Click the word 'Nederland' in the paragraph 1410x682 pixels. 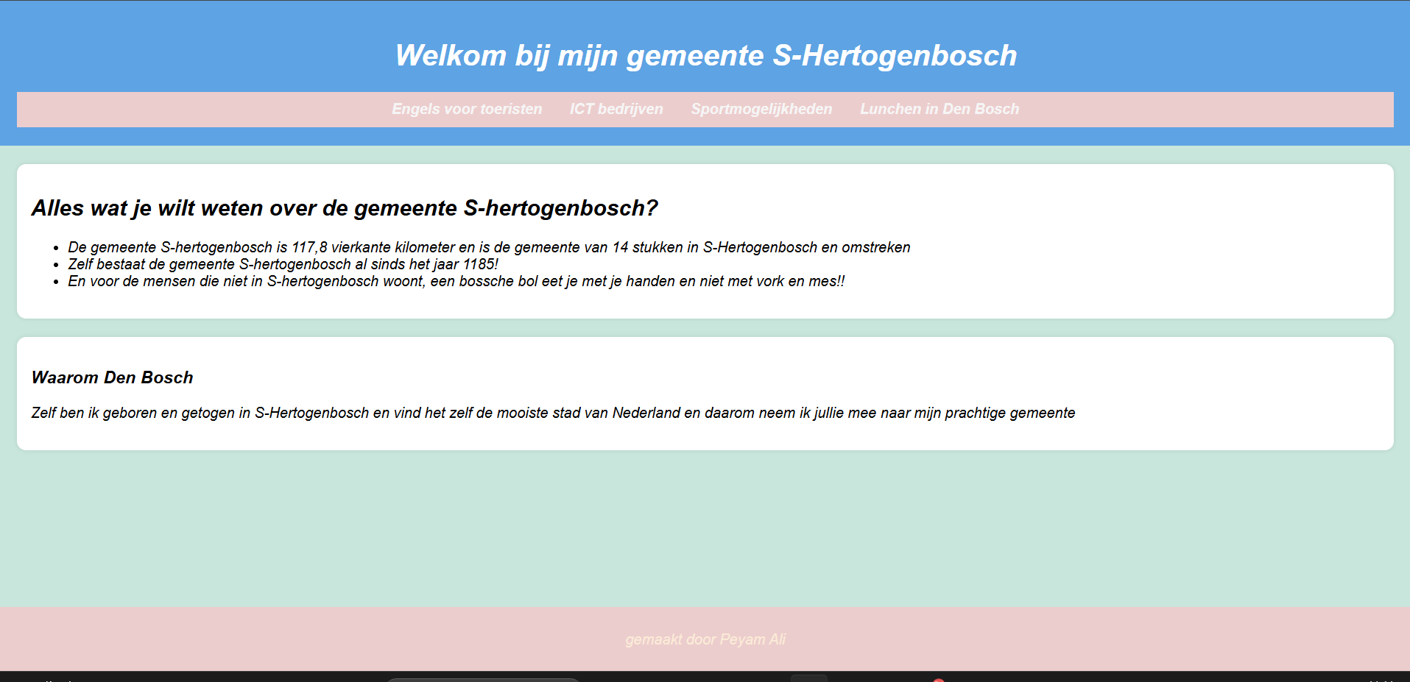[646, 413]
